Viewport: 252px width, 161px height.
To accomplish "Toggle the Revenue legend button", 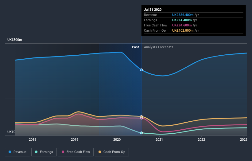I will coord(17,152).
